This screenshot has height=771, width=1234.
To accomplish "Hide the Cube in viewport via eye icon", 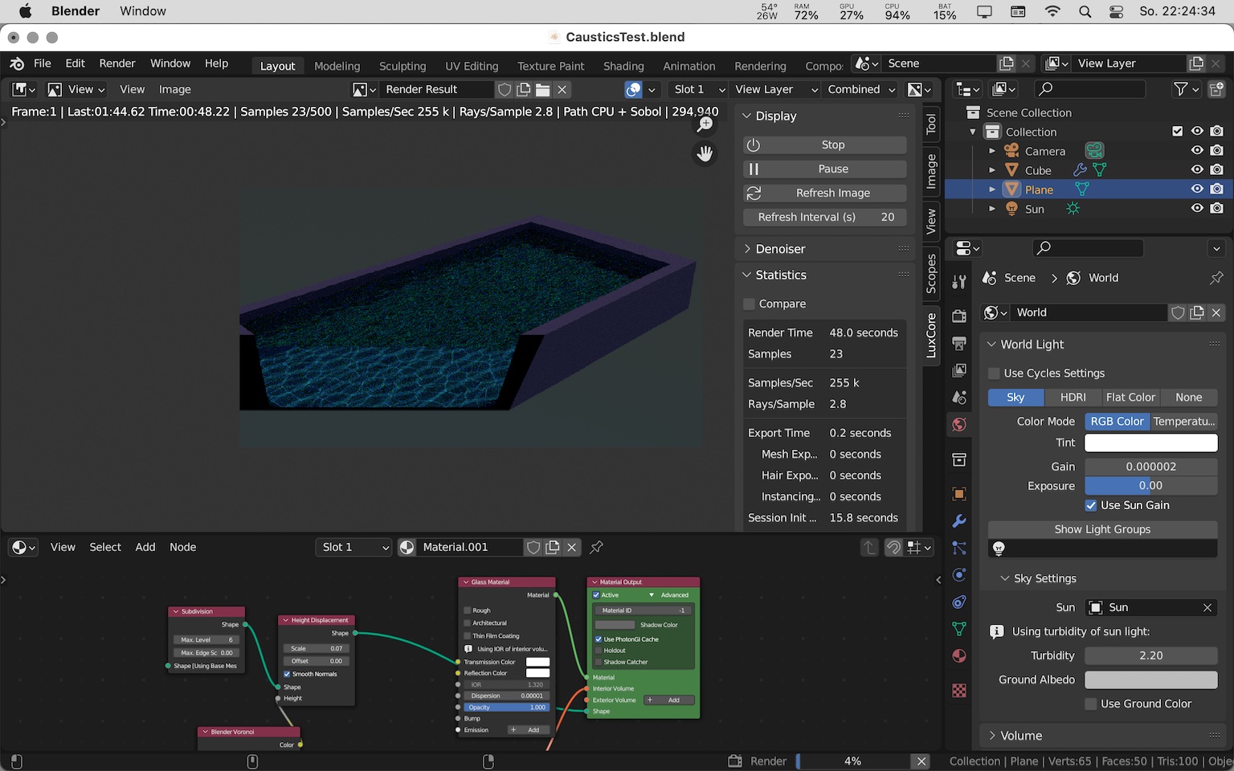I will [1197, 170].
